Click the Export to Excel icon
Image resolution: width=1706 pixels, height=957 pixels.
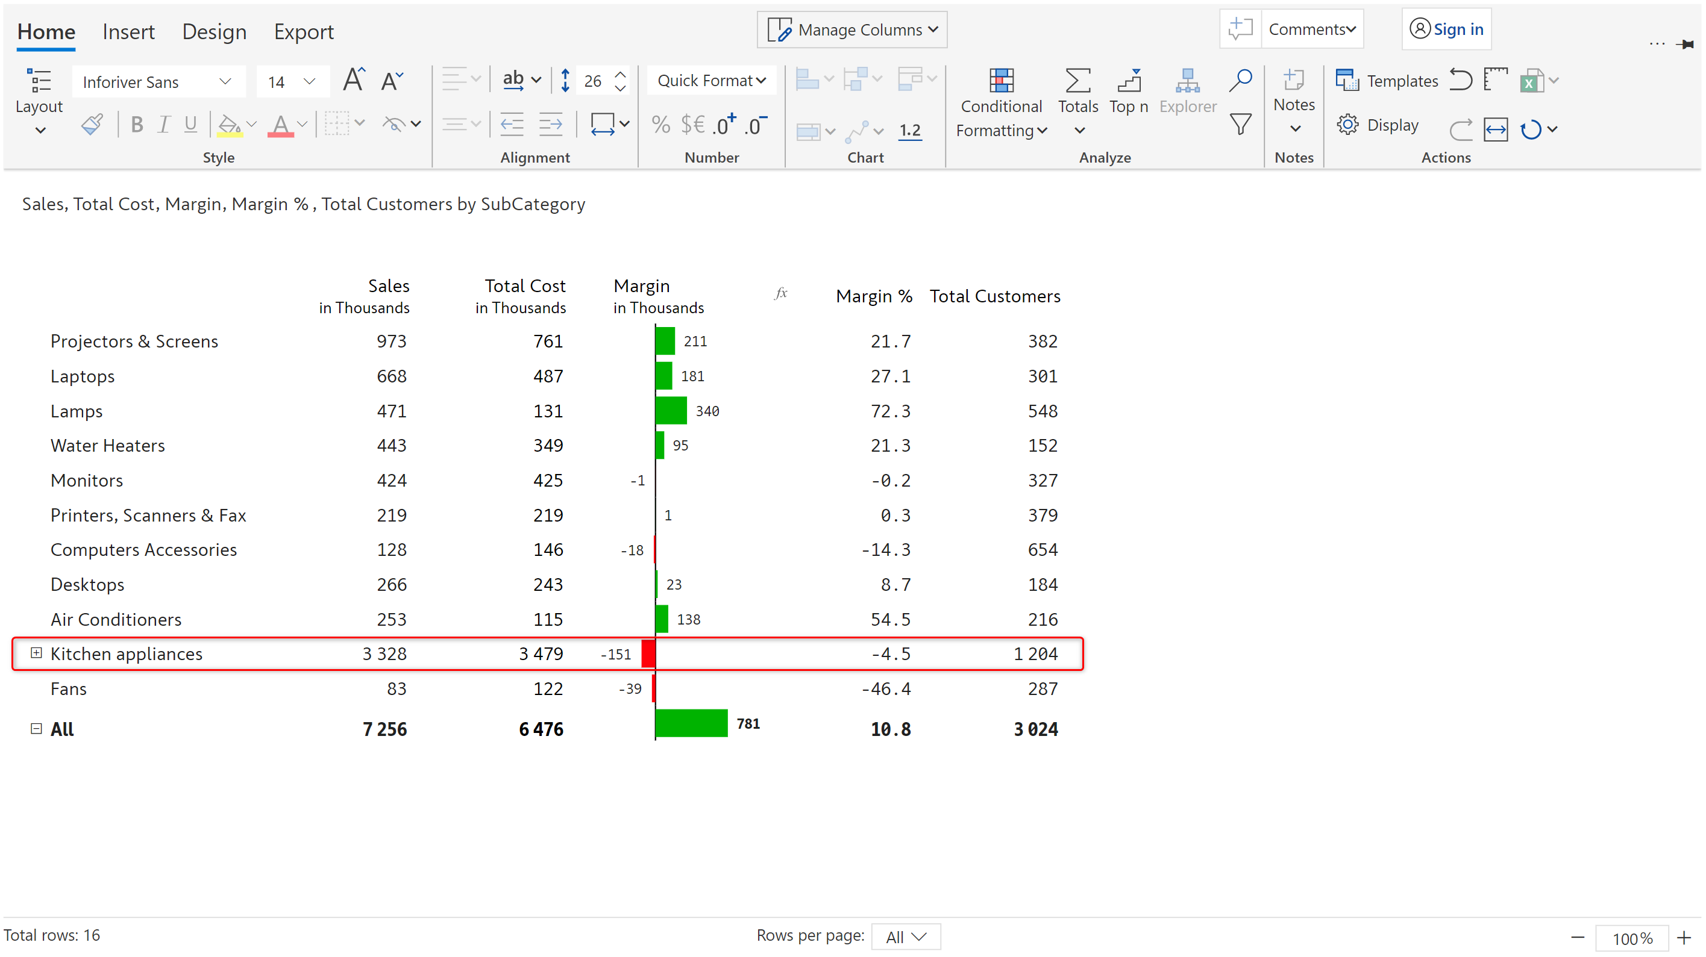(x=1531, y=81)
